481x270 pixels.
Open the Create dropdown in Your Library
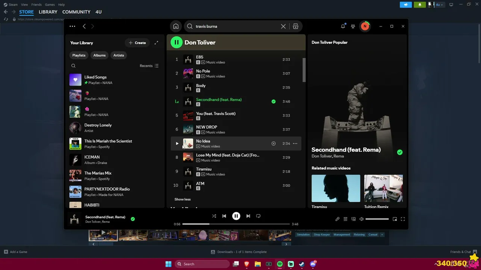[137, 43]
